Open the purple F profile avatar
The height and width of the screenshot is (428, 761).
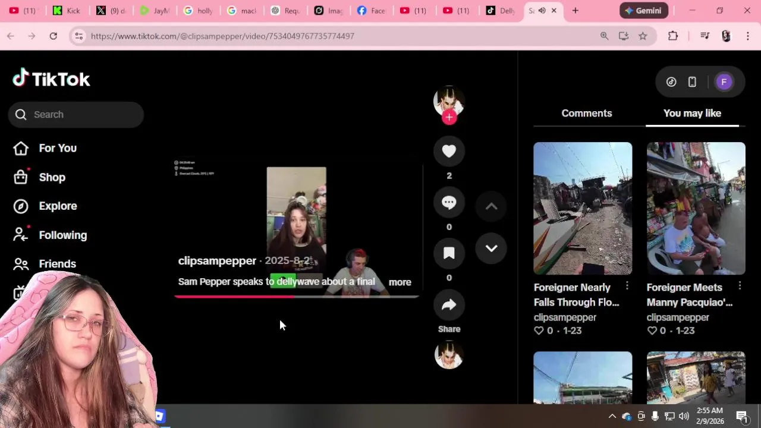point(724,82)
